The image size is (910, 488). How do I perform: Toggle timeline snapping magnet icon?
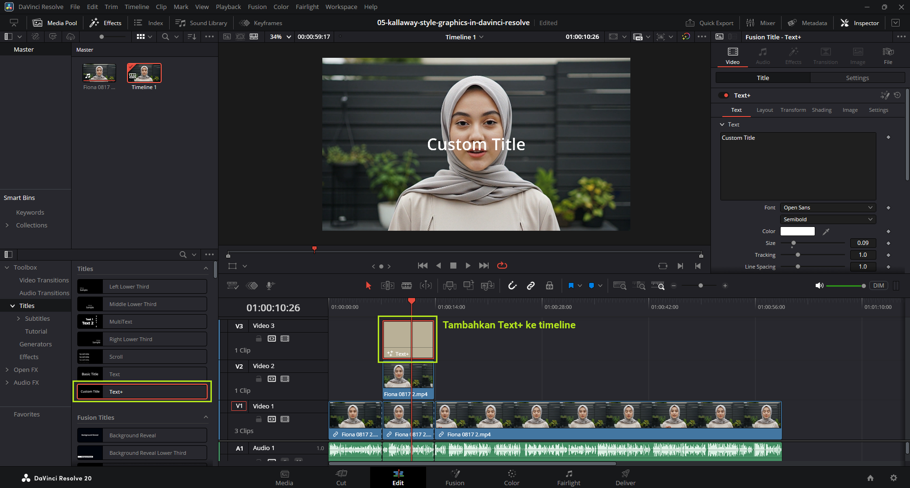pos(512,285)
